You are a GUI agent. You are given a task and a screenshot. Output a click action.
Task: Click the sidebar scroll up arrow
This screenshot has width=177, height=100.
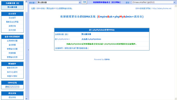(x=26, y=2)
